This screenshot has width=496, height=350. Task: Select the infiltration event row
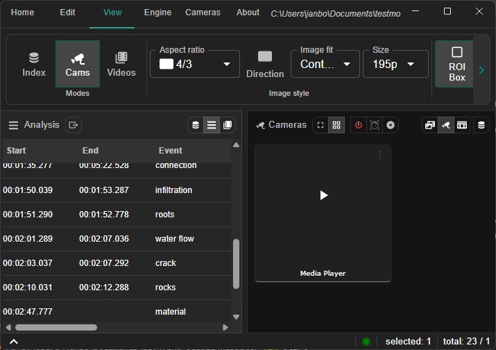117,190
